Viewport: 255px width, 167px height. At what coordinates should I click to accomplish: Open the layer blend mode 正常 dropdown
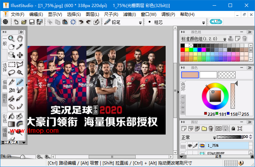coord(214,138)
